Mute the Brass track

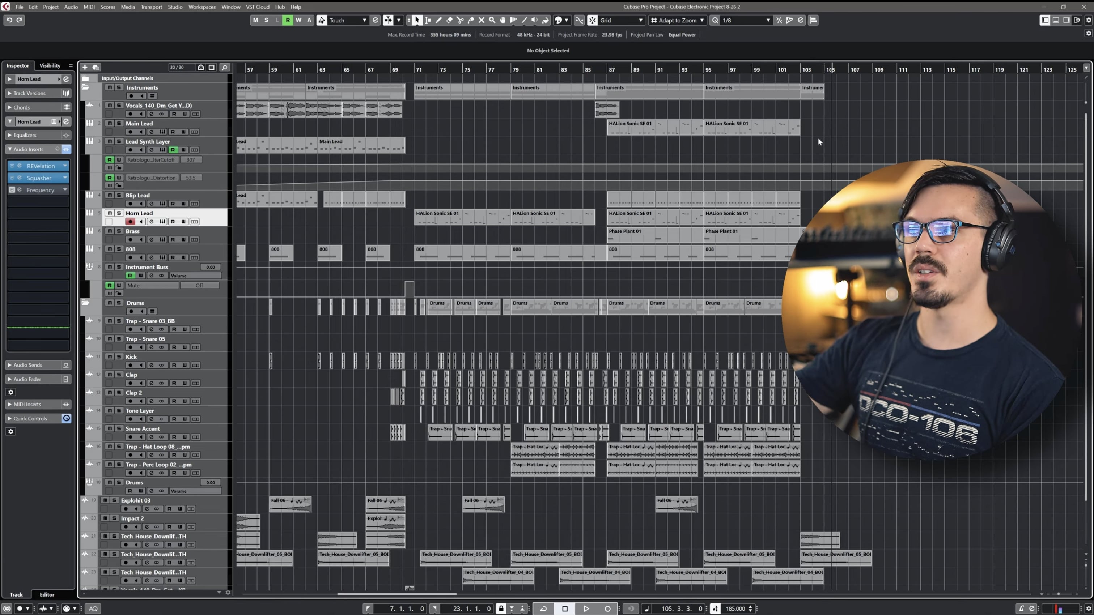110,231
